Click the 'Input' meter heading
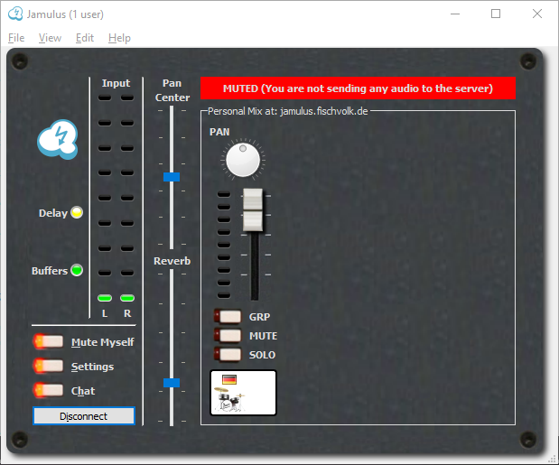 point(116,83)
